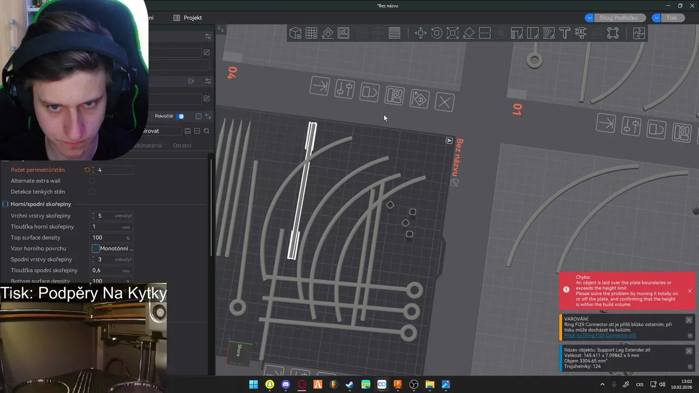Open File Explorer from the taskbar
The width and height of the screenshot is (699, 393).
(x=430, y=384)
